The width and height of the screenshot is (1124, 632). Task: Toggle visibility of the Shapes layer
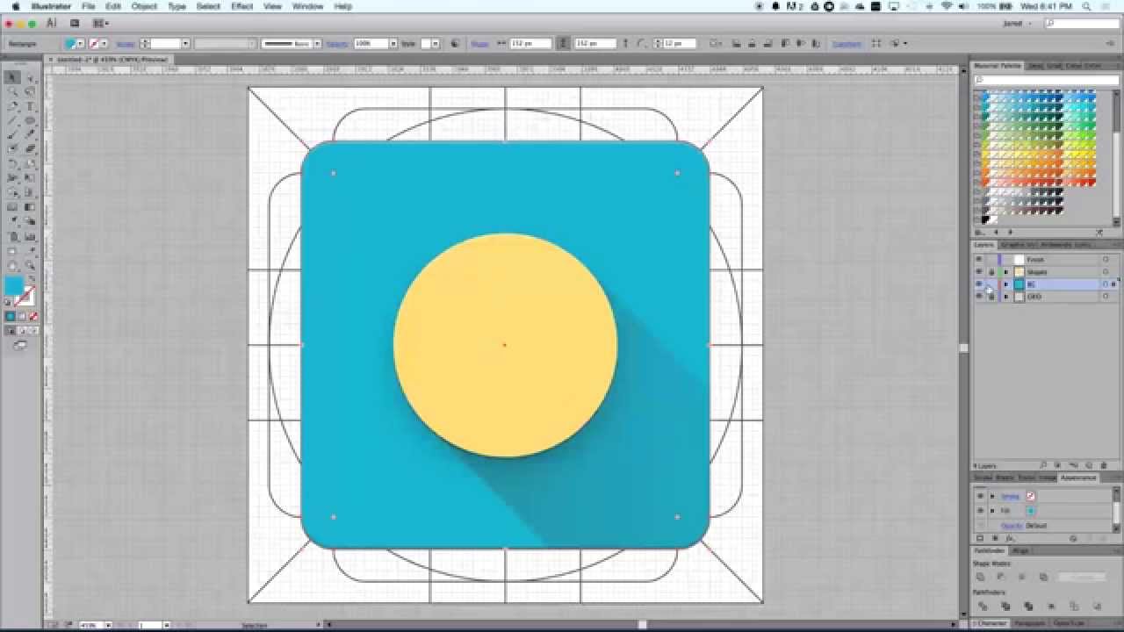pos(978,271)
